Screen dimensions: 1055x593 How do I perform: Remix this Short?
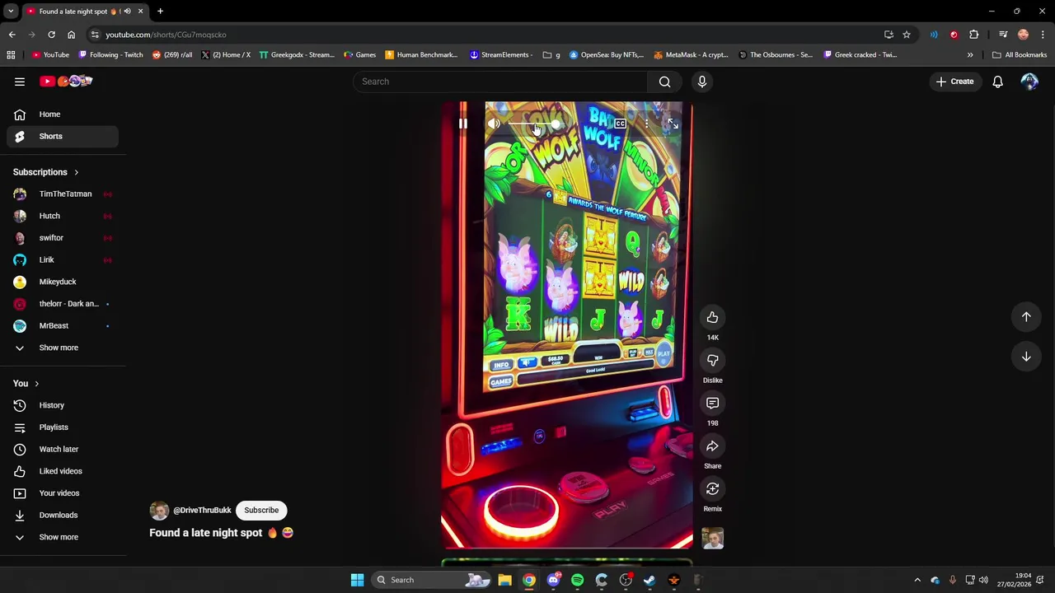pos(712,488)
